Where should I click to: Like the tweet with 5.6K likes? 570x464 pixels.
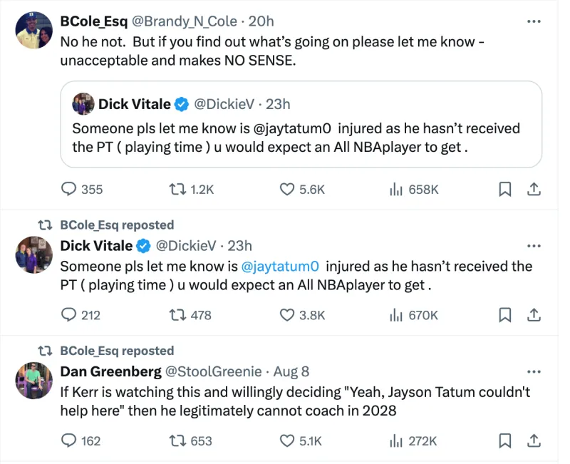(287, 189)
